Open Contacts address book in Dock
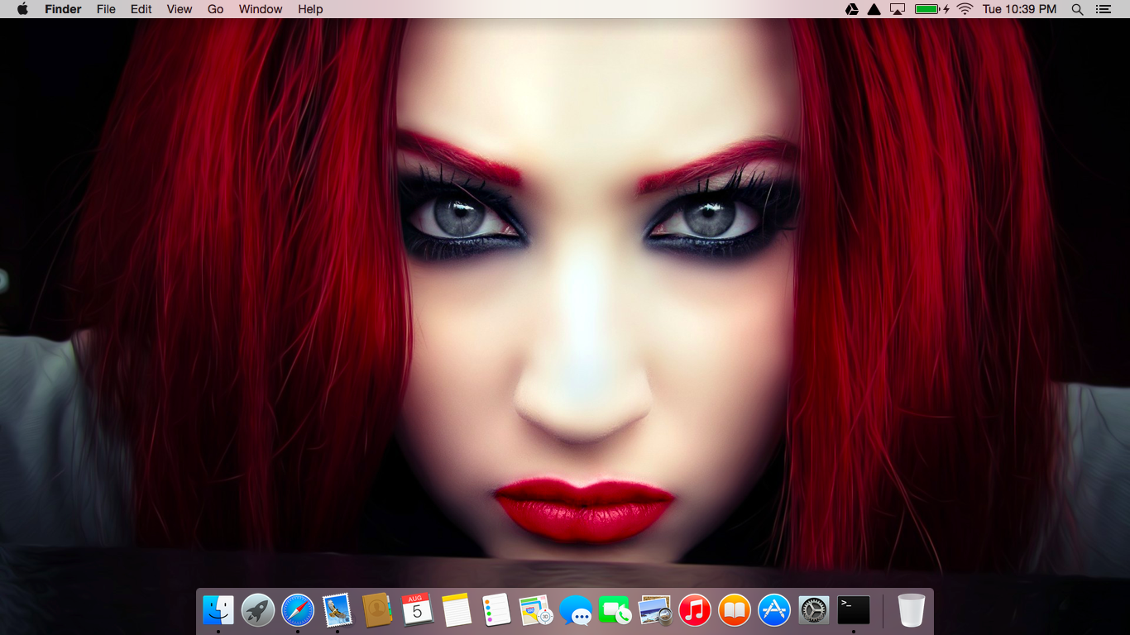1130x635 pixels. 377,611
